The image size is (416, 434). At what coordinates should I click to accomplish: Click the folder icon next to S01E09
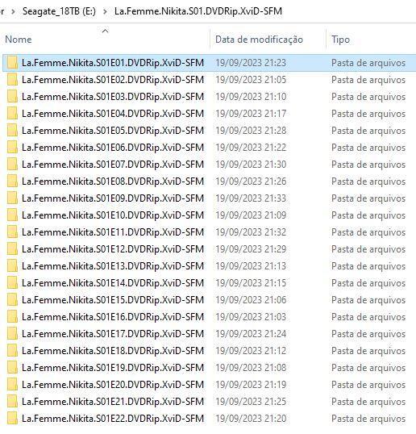coord(12,198)
